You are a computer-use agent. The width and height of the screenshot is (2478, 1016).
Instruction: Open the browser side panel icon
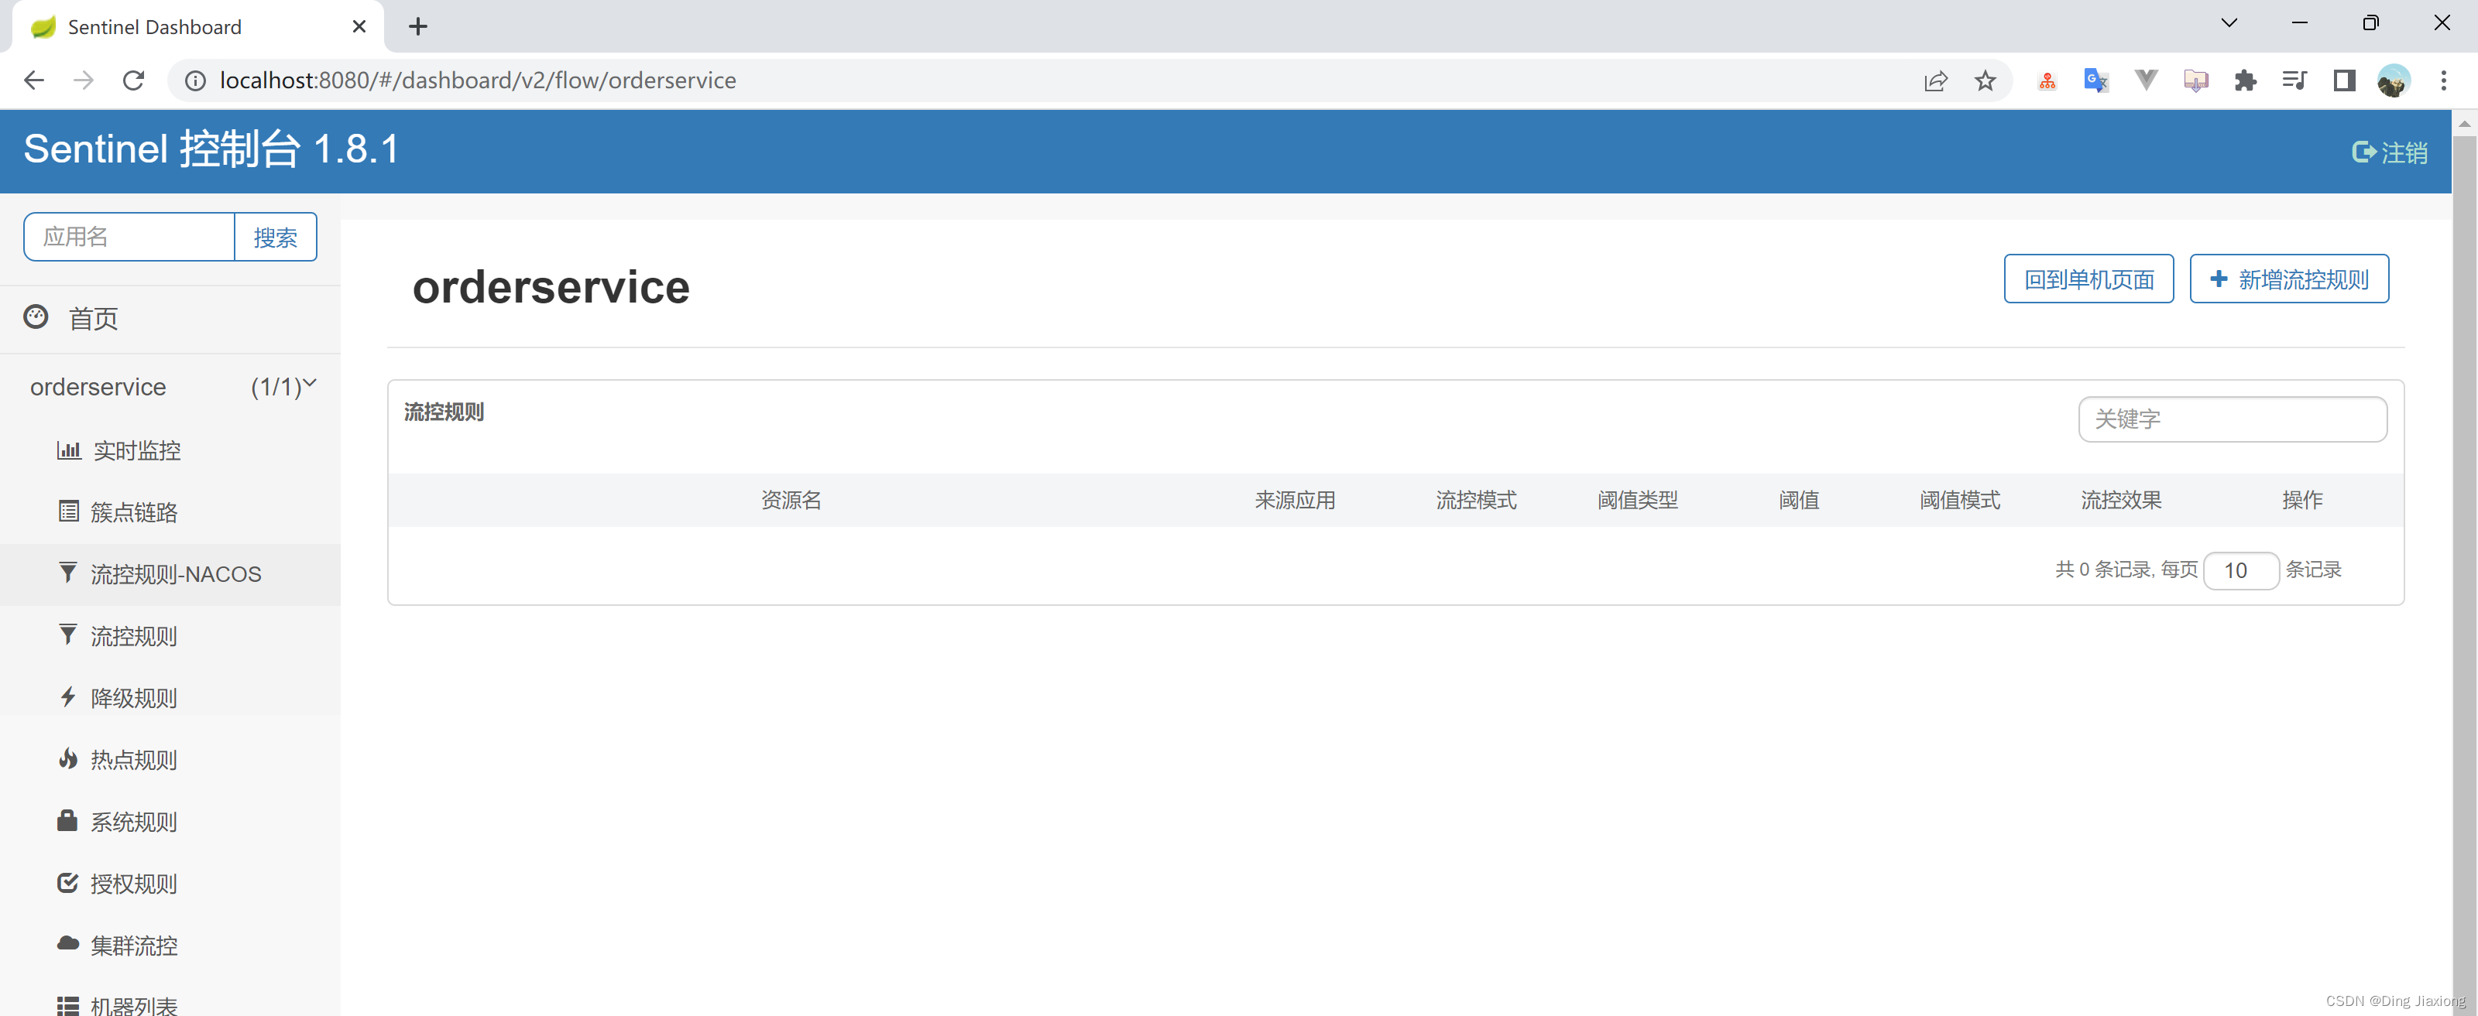2344,80
